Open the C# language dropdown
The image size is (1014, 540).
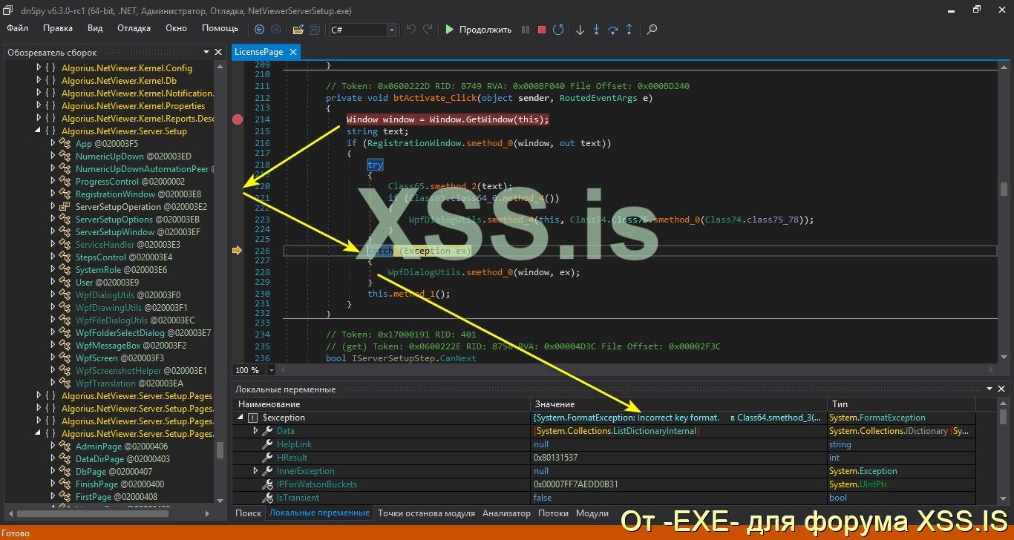point(391,30)
